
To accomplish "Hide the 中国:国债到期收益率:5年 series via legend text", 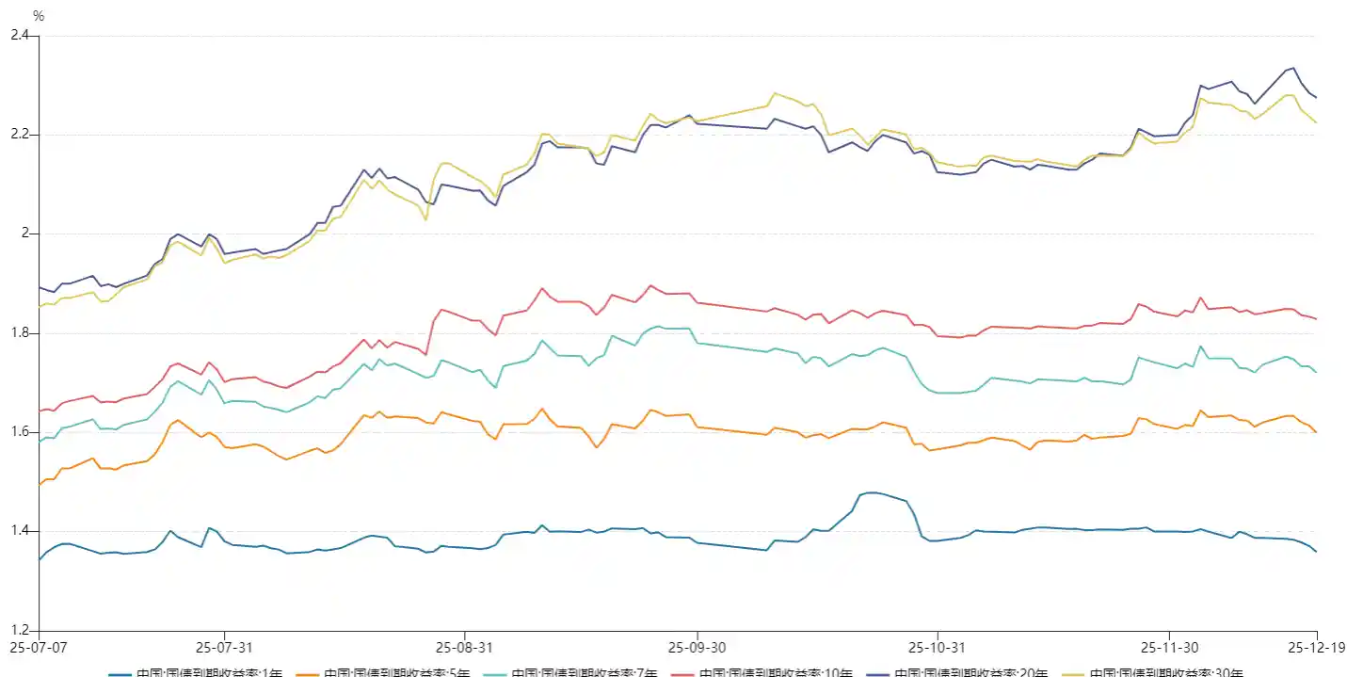I will tap(397, 673).
